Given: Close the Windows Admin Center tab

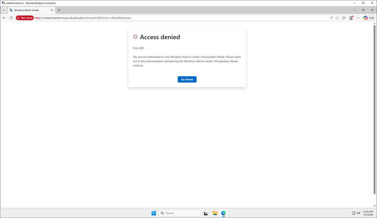Looking at the screenshot, I should (x=52, y=10).
